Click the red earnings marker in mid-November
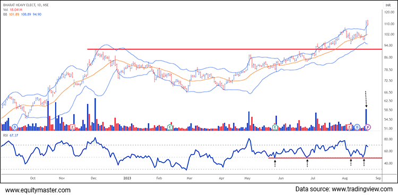398x195 pixels. [x=73, y=126]
